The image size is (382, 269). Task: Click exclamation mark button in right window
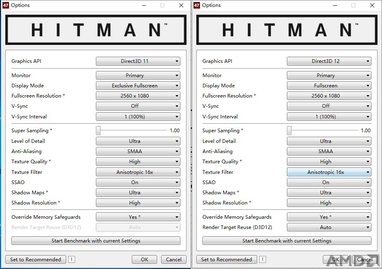(x=263, y=260)
